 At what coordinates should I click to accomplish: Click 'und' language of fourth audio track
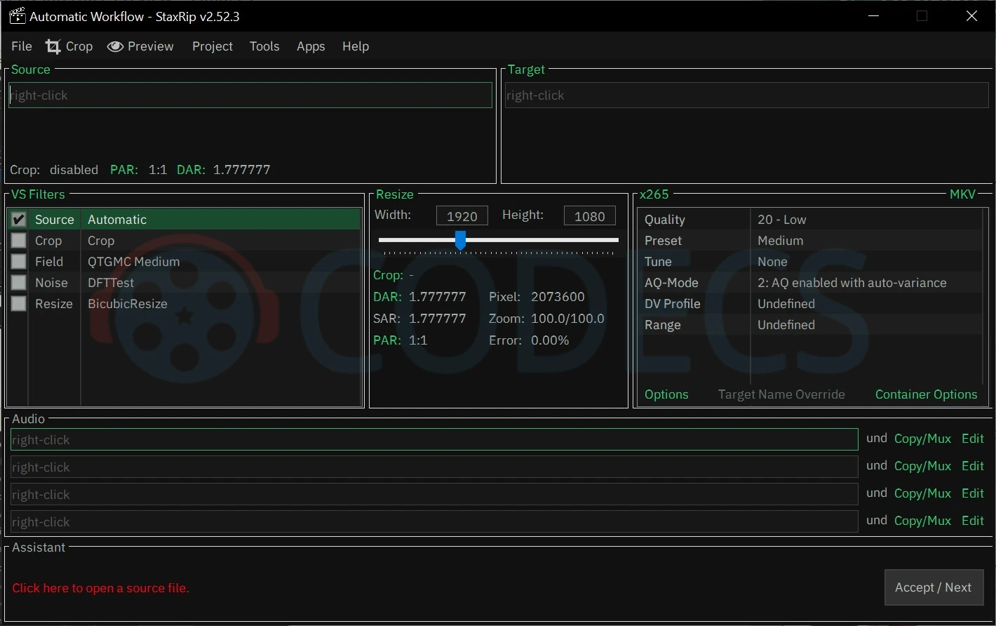877,520
